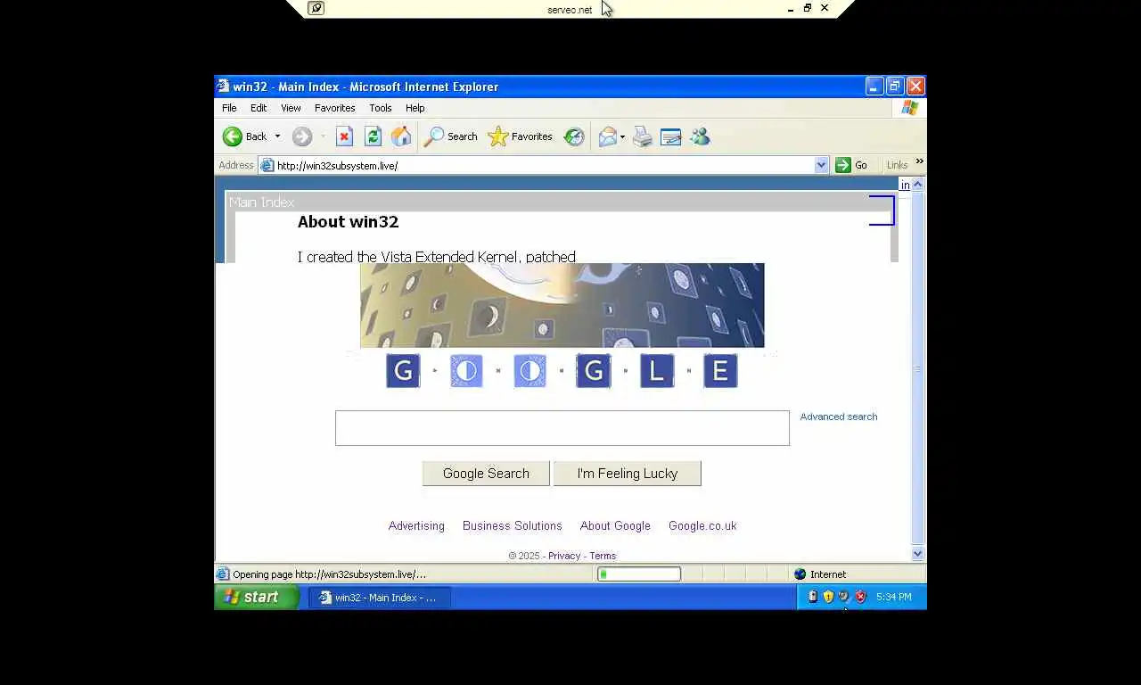Click the pin icon on serveo.net bar
1141x685 pixels.
(x=316, y=8)
